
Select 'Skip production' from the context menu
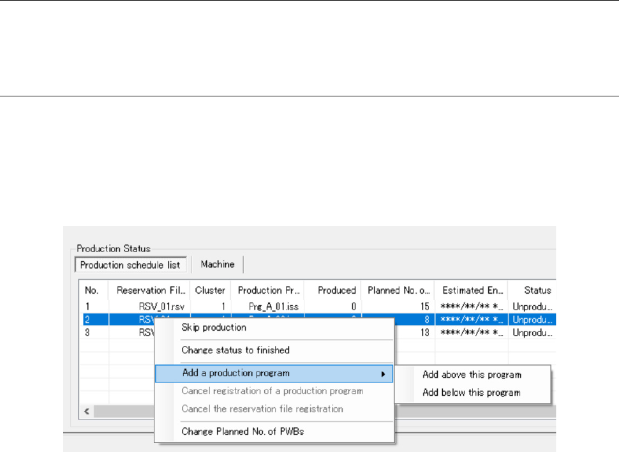[x=214, y=328]
